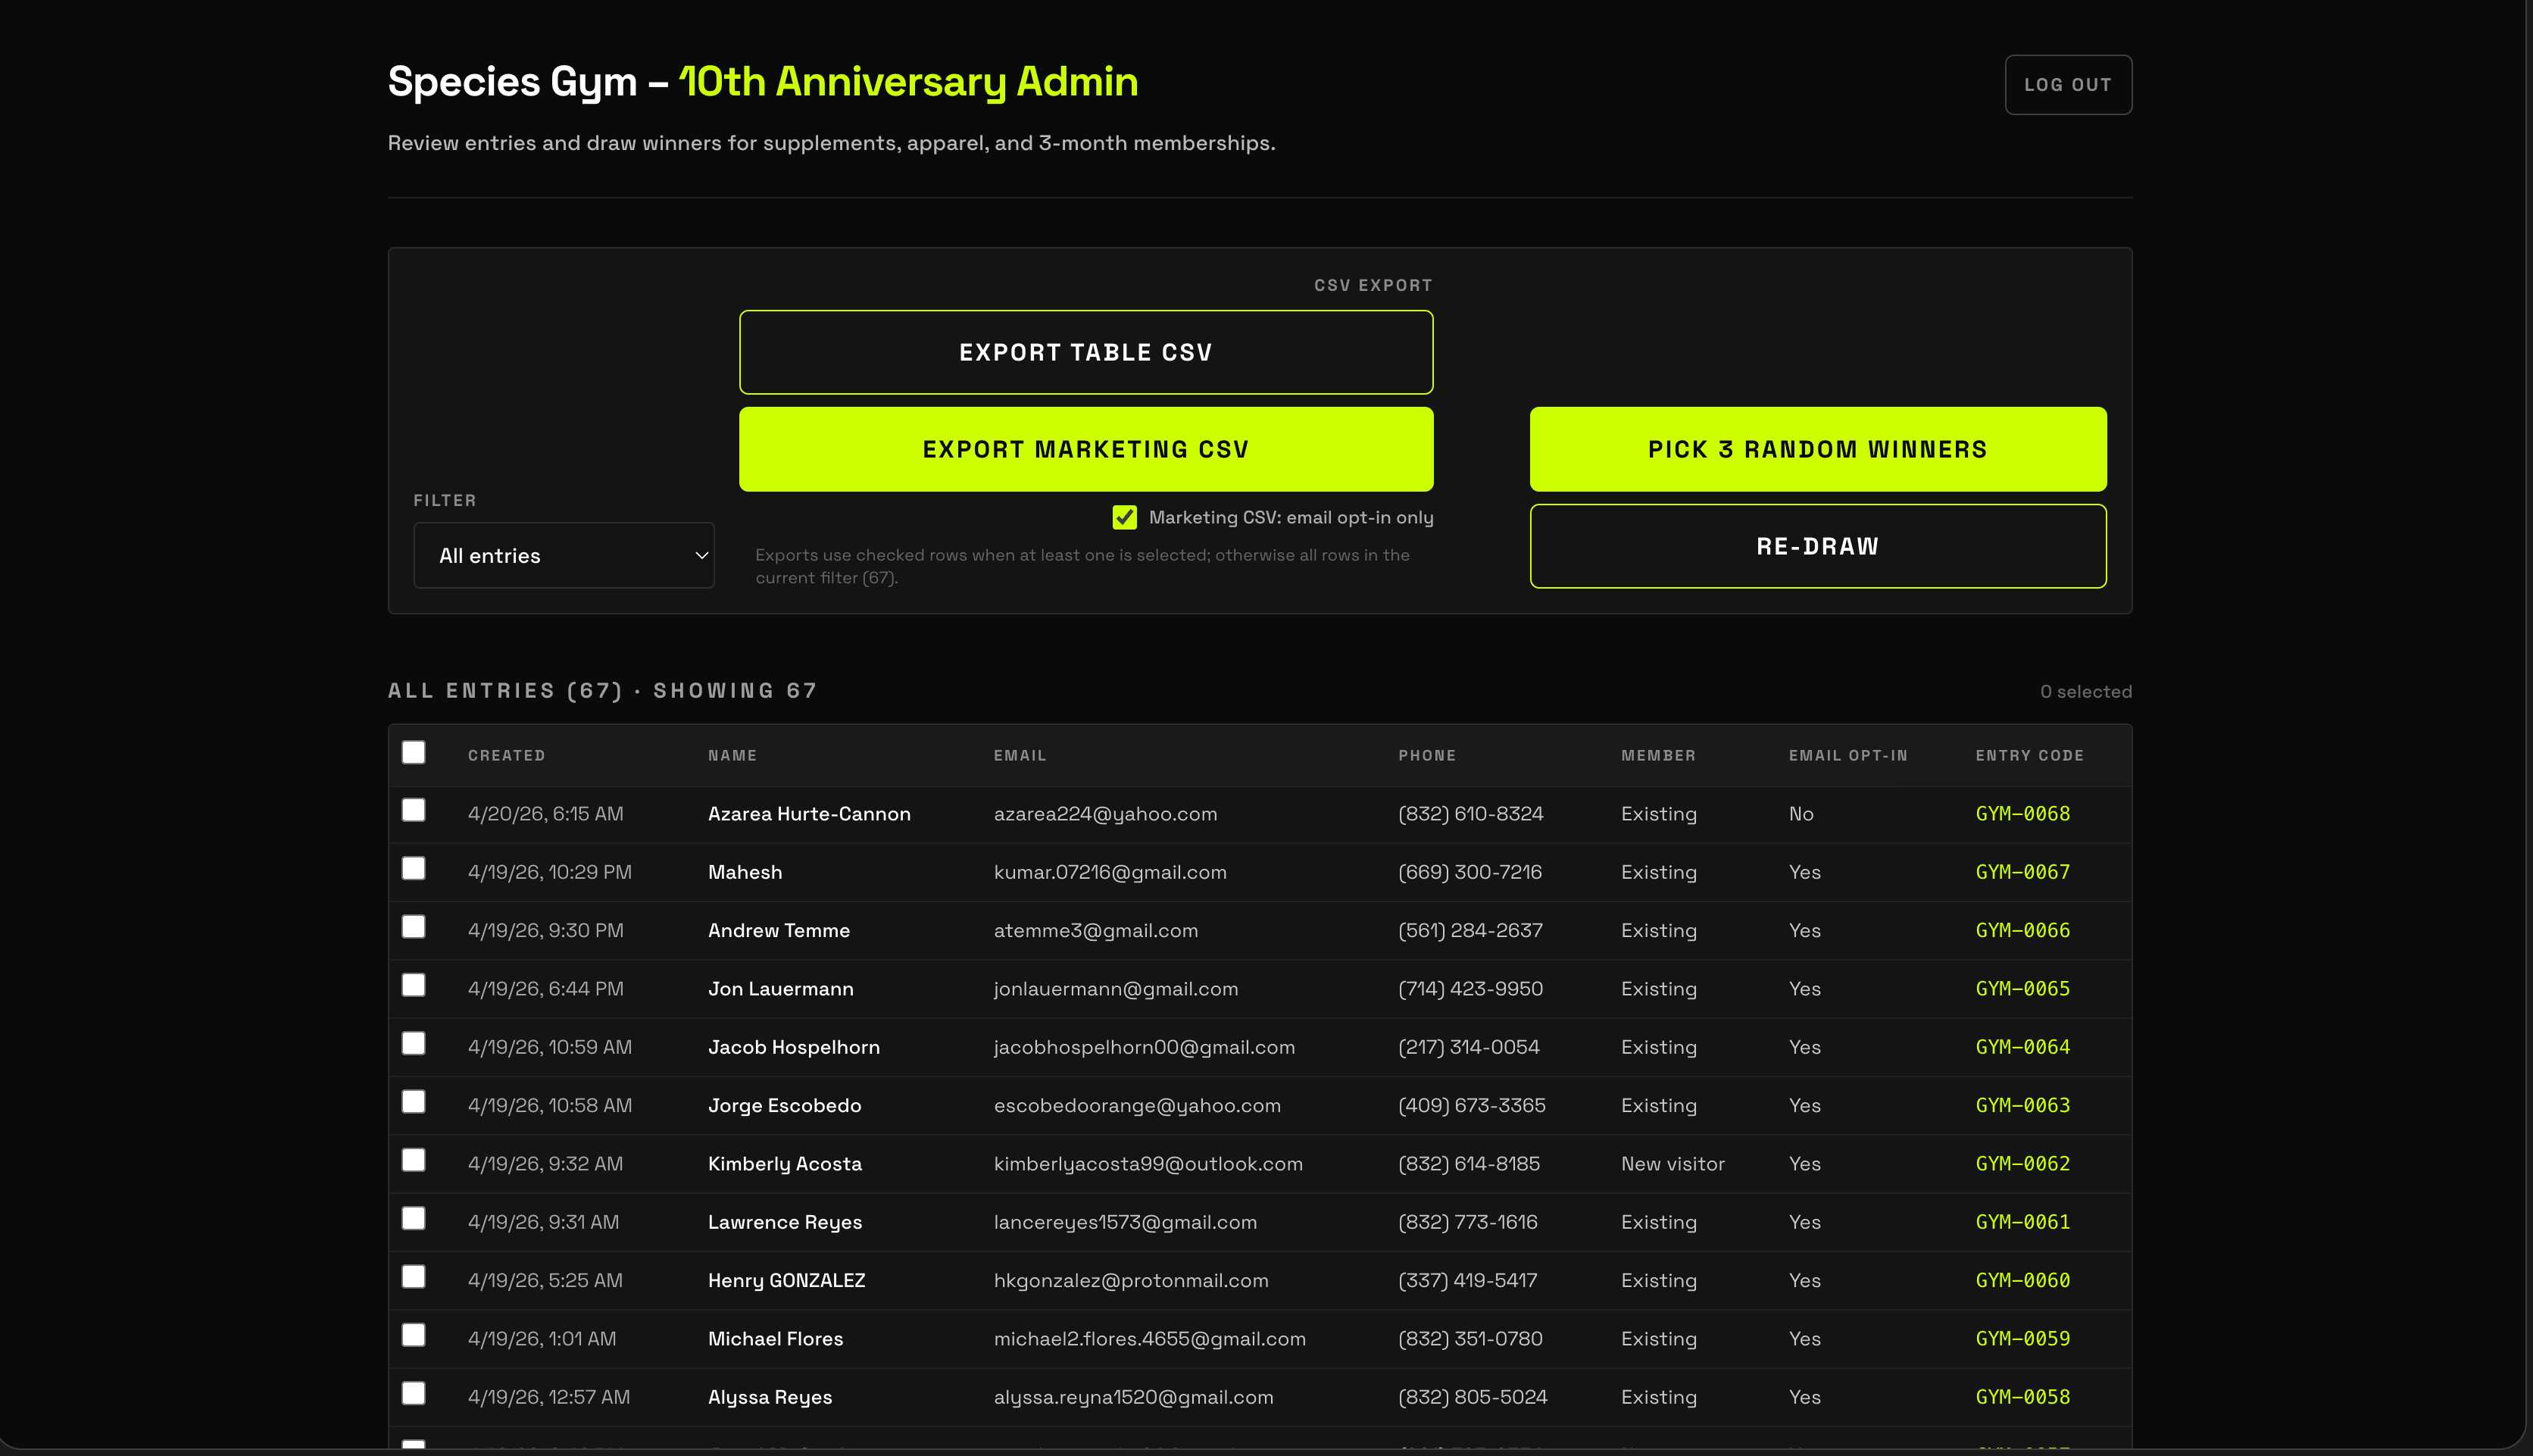This screenshot has width=2533, height=1456.
Task: Click entry code GYM-0064
Action: coord(2022,1047)
